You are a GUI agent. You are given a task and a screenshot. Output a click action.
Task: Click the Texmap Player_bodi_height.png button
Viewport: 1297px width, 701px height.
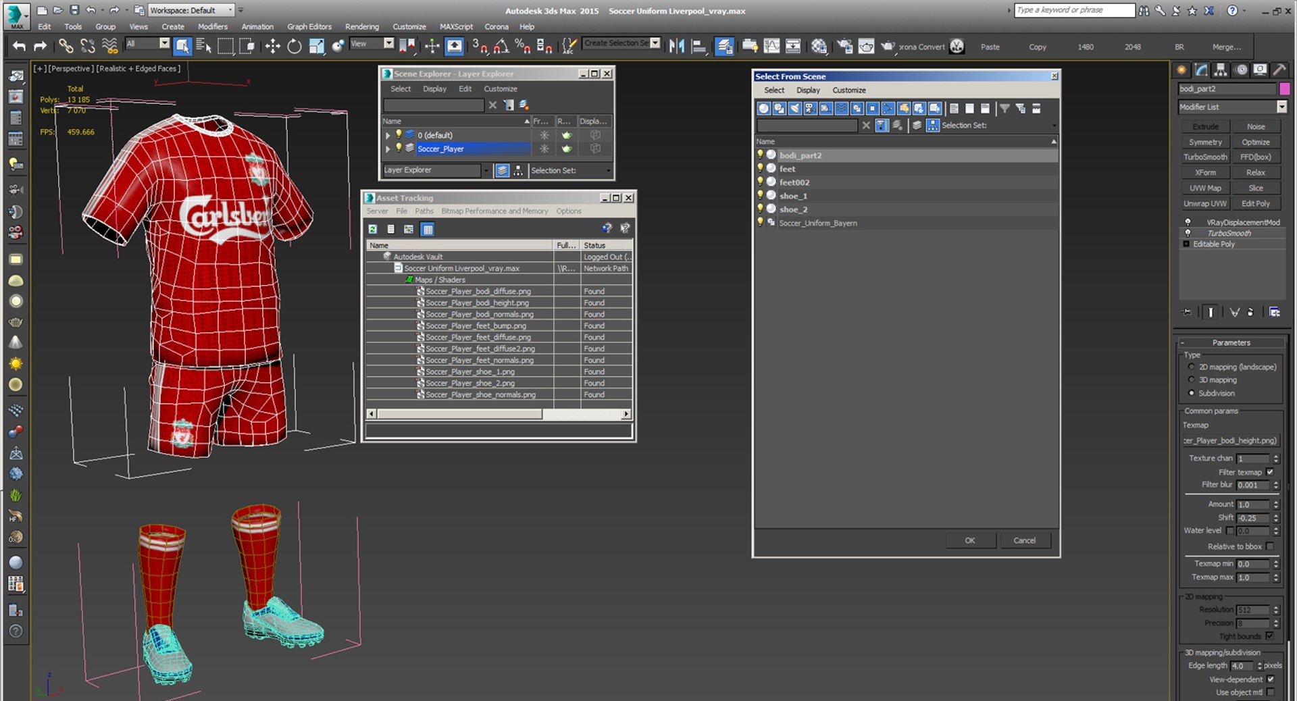tap(1230, 440)
